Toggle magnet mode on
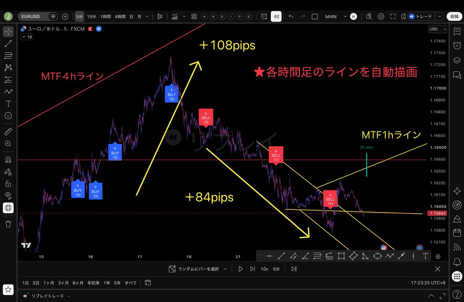 tap(8, 160)
